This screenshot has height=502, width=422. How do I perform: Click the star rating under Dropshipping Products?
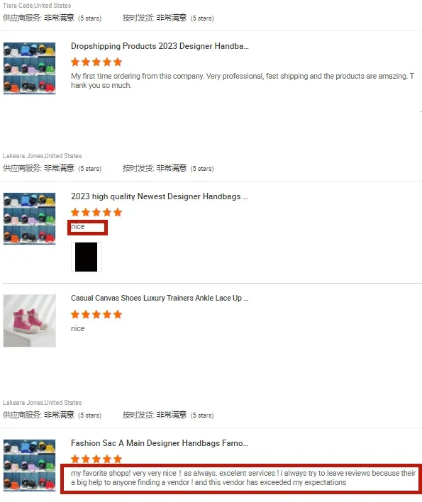coord(96,62)
